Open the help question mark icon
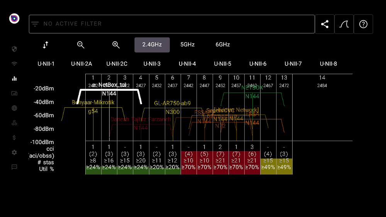This screenshot has width=386, height=217. click(363, 24)
